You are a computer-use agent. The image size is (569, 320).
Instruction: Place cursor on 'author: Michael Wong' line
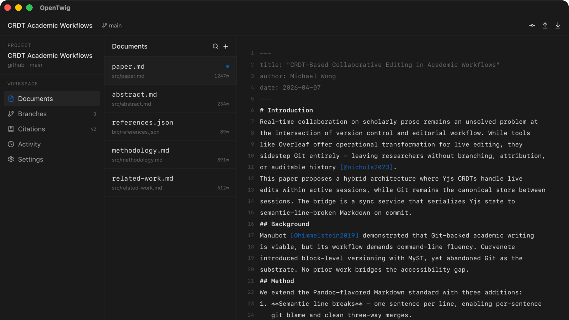click(298, 76)
